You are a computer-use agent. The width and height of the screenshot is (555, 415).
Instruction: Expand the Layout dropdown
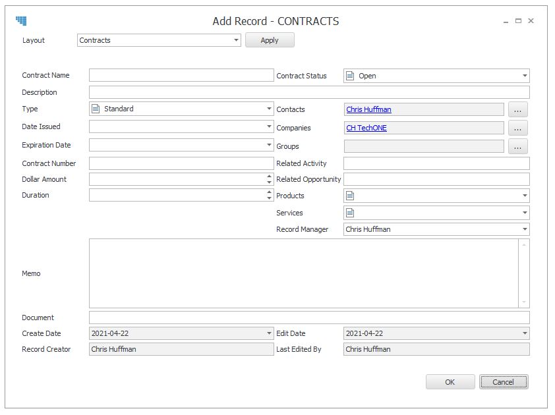236,40
